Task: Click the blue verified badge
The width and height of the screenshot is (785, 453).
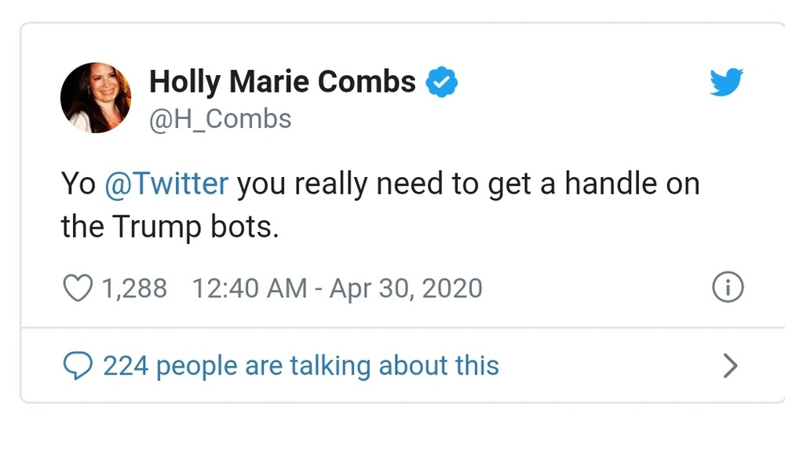Action: click(x=442, y=82)
